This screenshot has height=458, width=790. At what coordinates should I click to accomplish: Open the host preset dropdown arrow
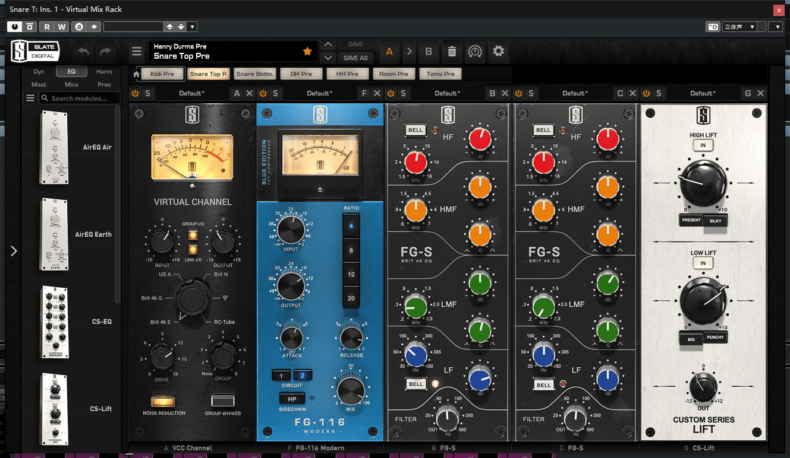191,27
